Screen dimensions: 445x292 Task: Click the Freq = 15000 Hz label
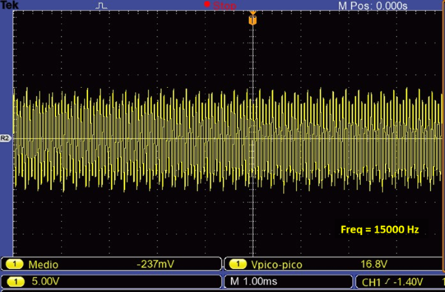tap(380, 230)
